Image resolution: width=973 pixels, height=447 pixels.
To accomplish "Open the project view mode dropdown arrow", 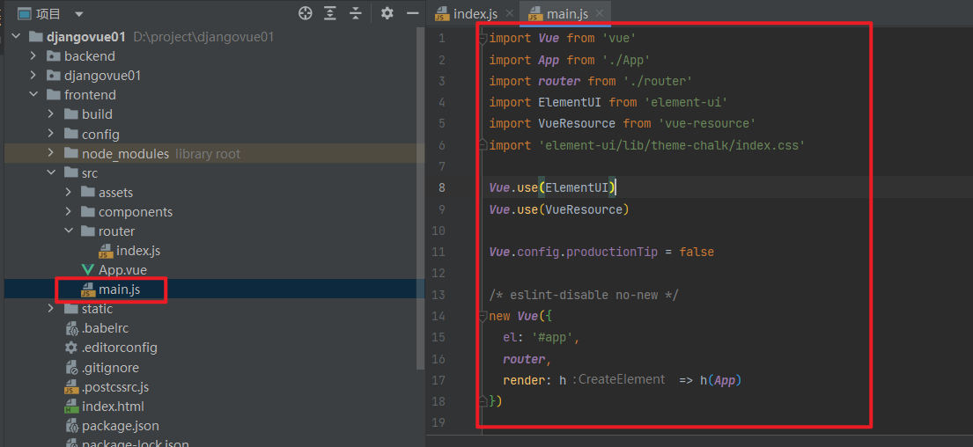I will pyautogui.click(x=78, y=14).
